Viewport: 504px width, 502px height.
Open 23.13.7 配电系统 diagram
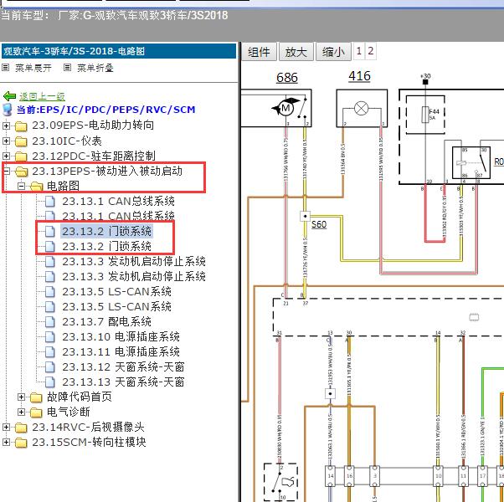(x=106, y=321)
